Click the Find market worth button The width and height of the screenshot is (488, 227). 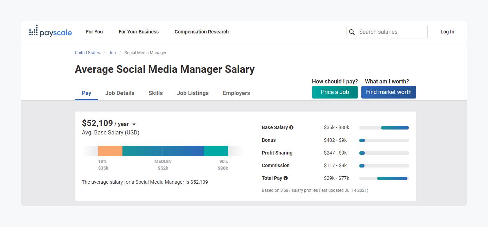click(388, 92)
